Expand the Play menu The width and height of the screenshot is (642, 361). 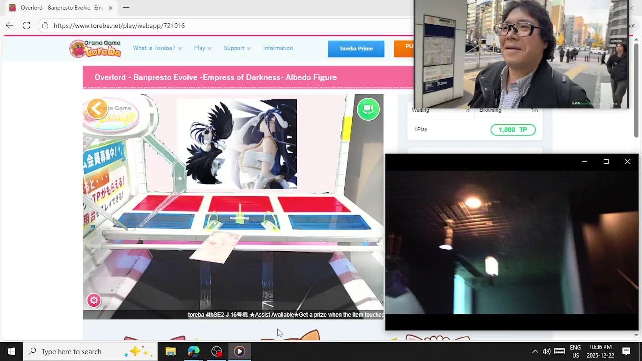tap(203, 48)
